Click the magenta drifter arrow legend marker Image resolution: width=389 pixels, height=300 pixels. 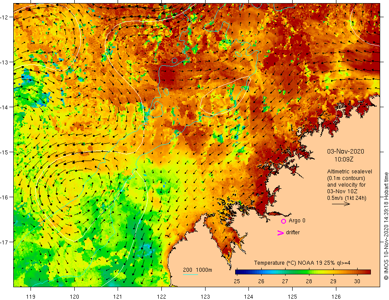280,232
